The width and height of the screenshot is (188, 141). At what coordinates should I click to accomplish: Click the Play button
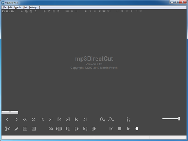129,129
